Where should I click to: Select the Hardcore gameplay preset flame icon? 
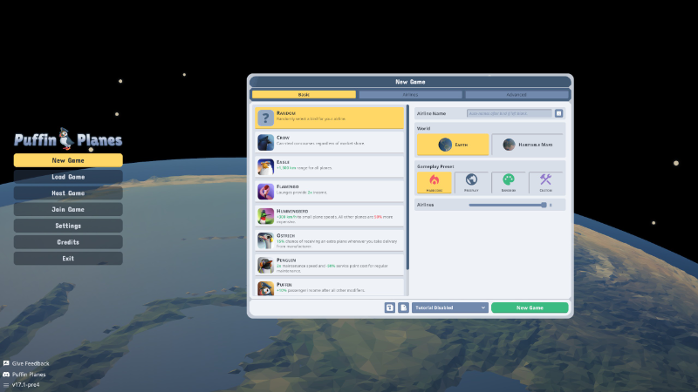click(x=434, y=180)
